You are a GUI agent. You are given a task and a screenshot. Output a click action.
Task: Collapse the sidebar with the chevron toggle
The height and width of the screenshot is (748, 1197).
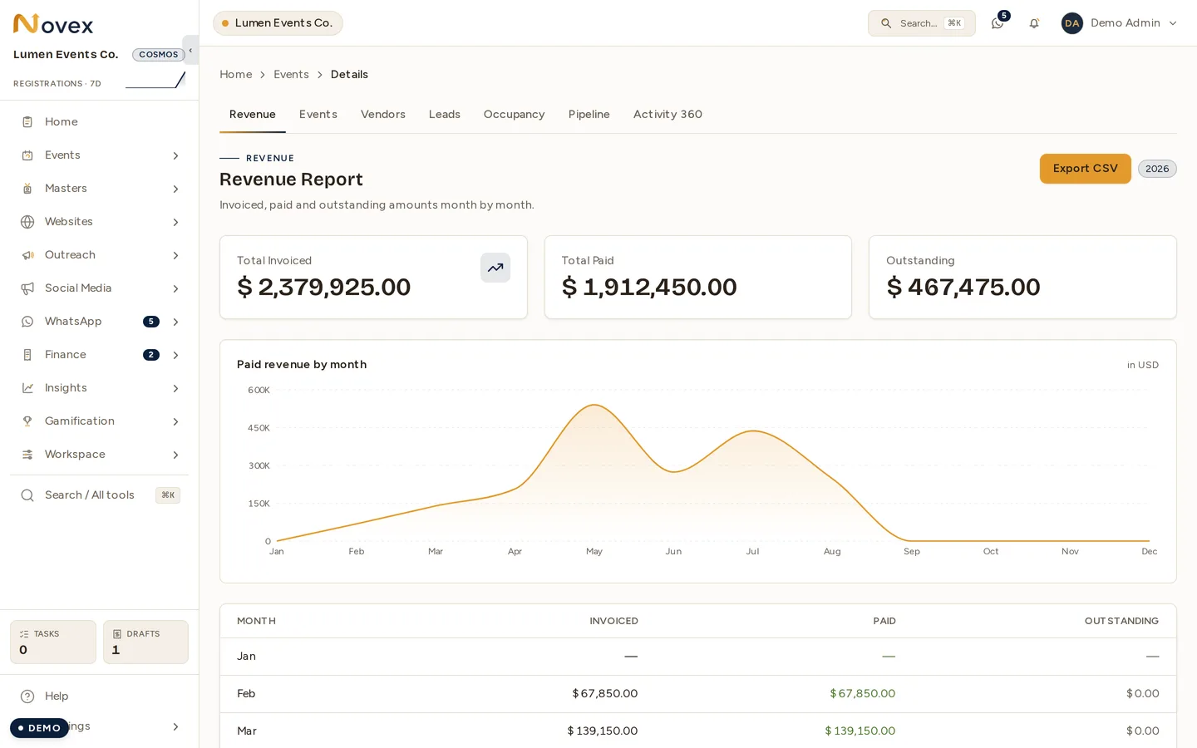pyautogui.click(x=190, y=51)
